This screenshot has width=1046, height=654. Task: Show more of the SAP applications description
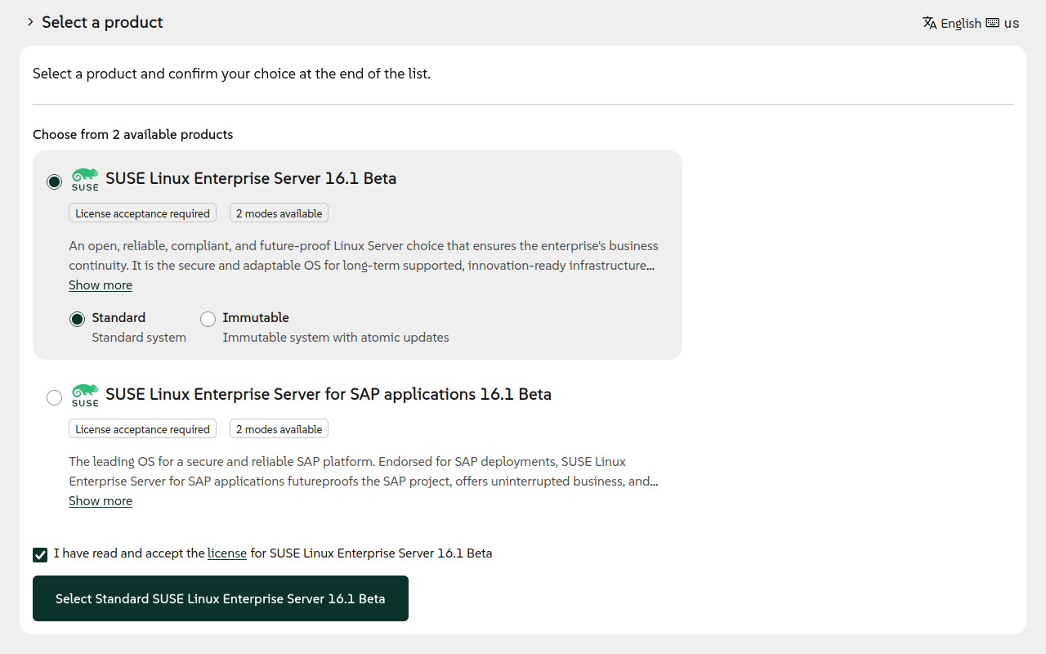pos(101,501)
